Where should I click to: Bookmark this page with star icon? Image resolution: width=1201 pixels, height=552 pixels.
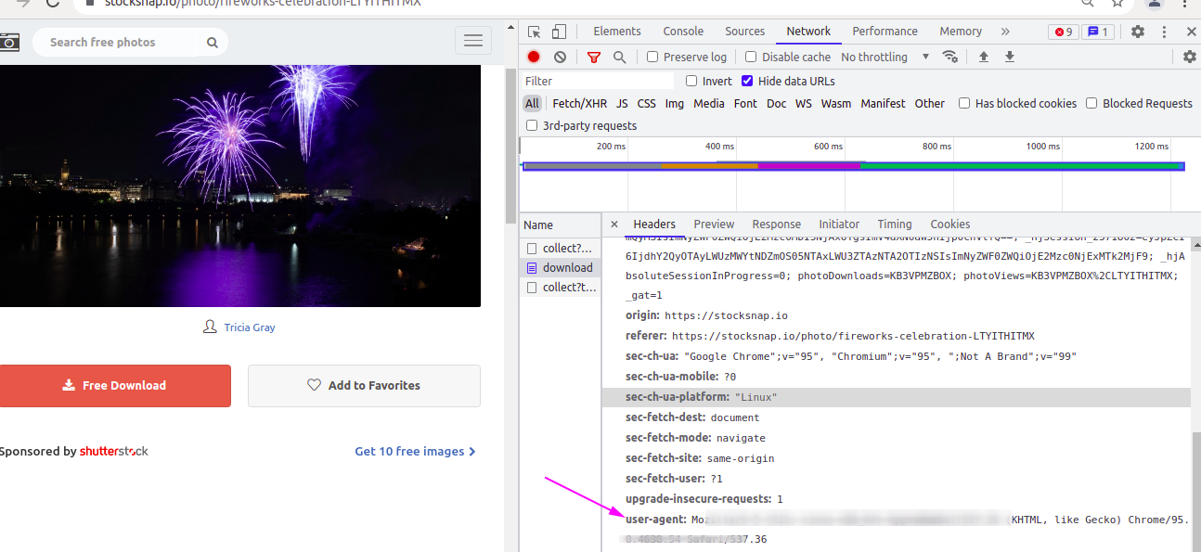pos(1117,3)
